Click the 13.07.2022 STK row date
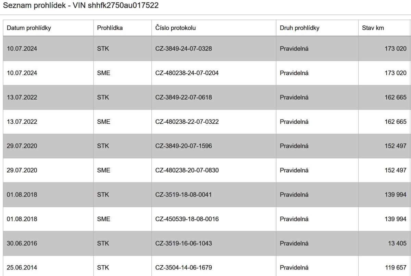 (x=22, y=97)
